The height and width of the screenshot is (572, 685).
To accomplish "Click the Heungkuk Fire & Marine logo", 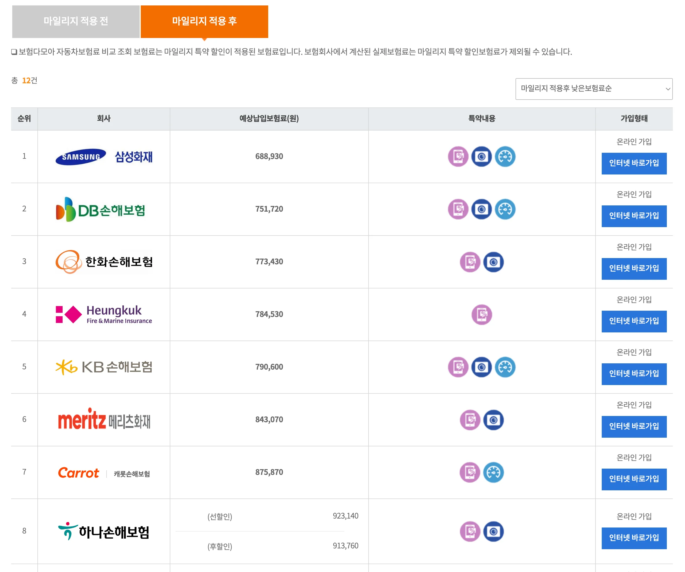I will coord(103,314).
